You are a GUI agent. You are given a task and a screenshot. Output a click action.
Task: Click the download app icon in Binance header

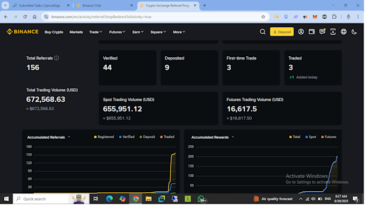click(333, 32)
